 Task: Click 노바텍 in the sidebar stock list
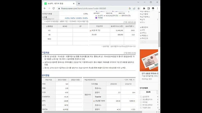pos(142,30)
